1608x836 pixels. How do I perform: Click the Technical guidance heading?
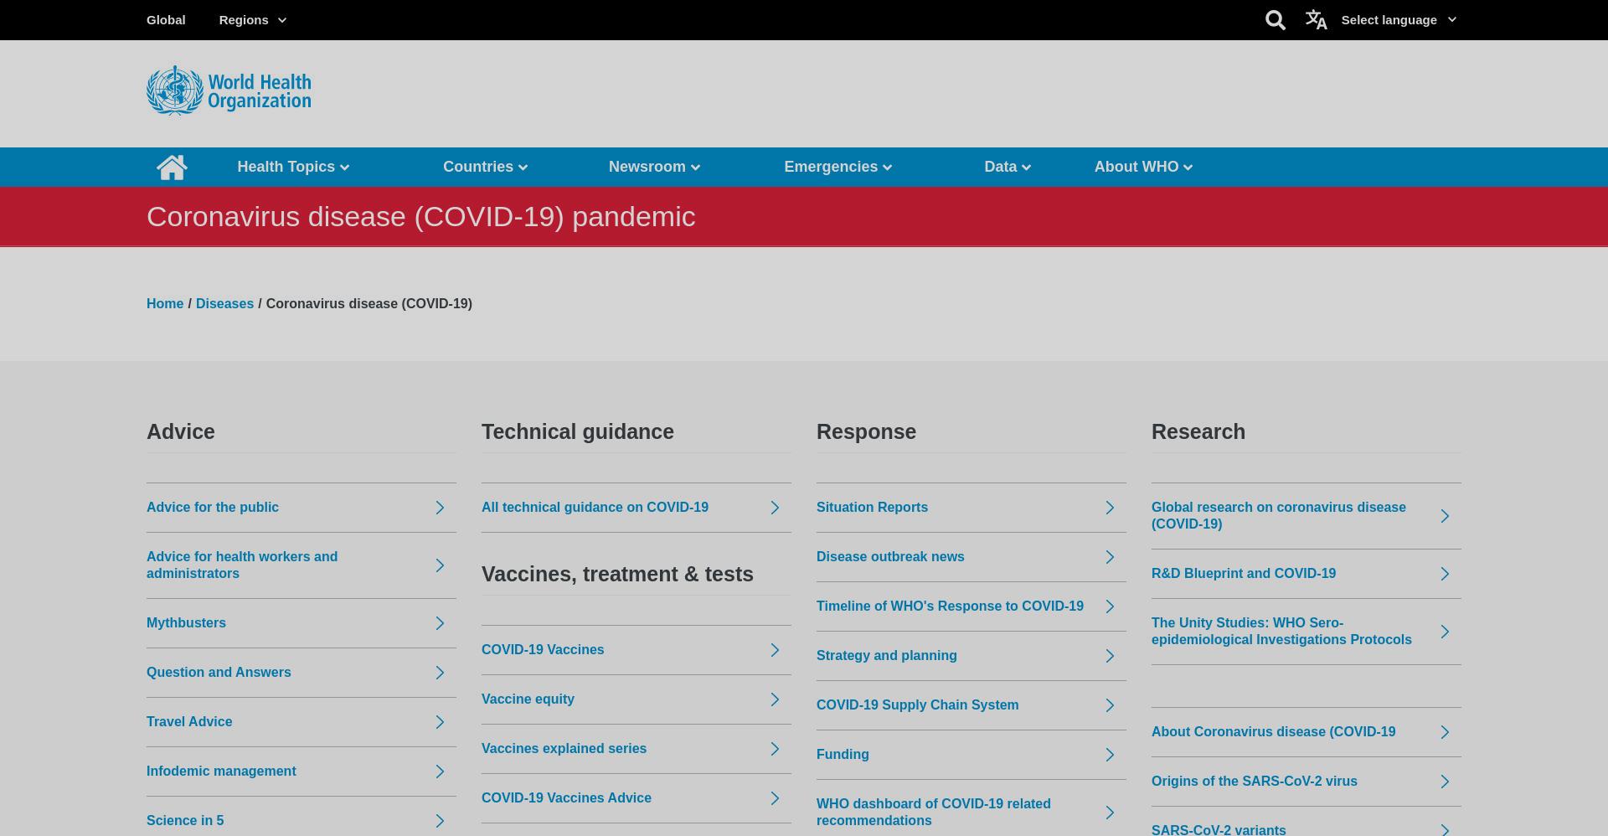(x=578, y=432)
